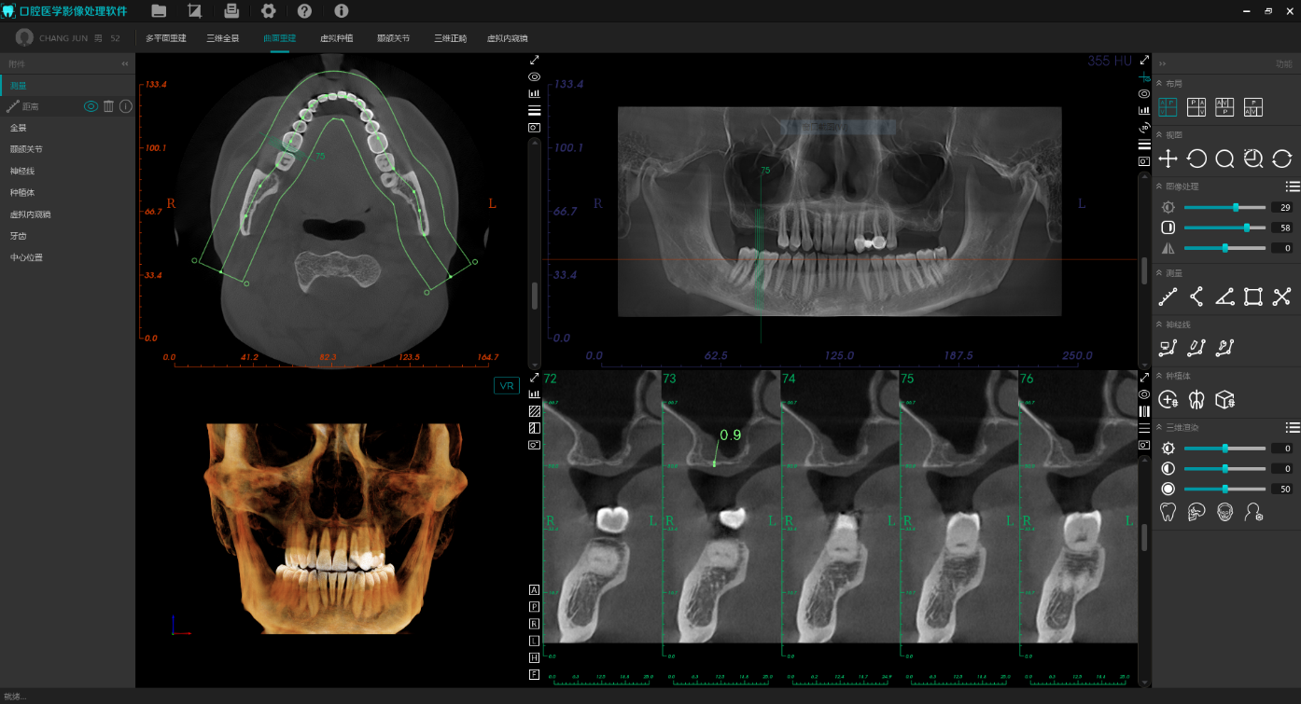1301x704 pixels.
Task: Click the reset view sync arrows icon
Action: click(x=1281, y=159)
